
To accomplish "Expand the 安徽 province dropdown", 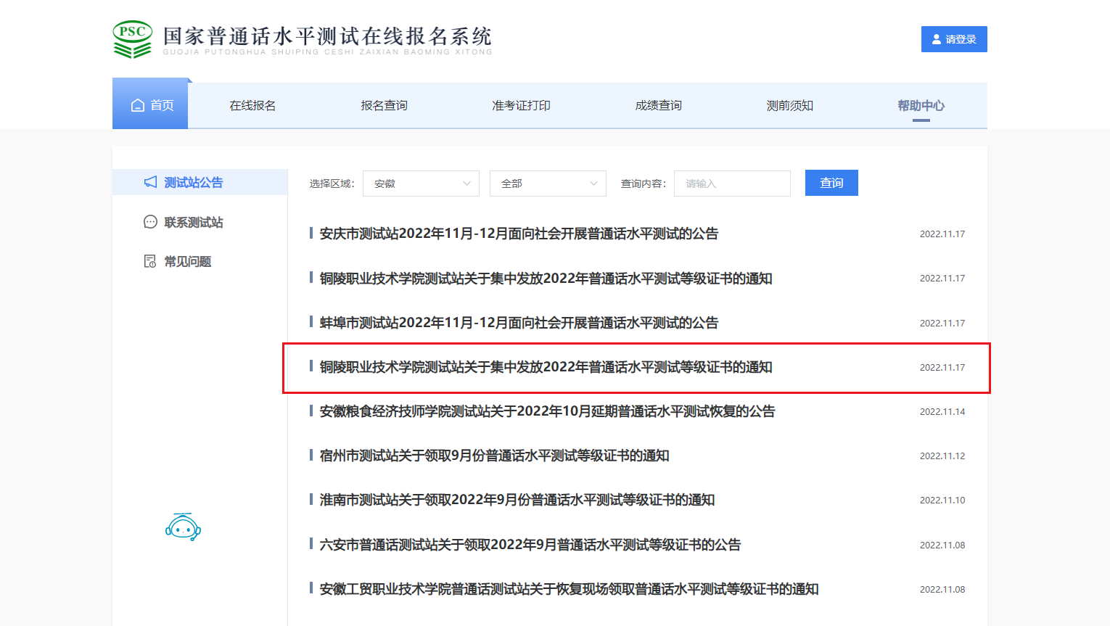I will (x=421, y=184).
